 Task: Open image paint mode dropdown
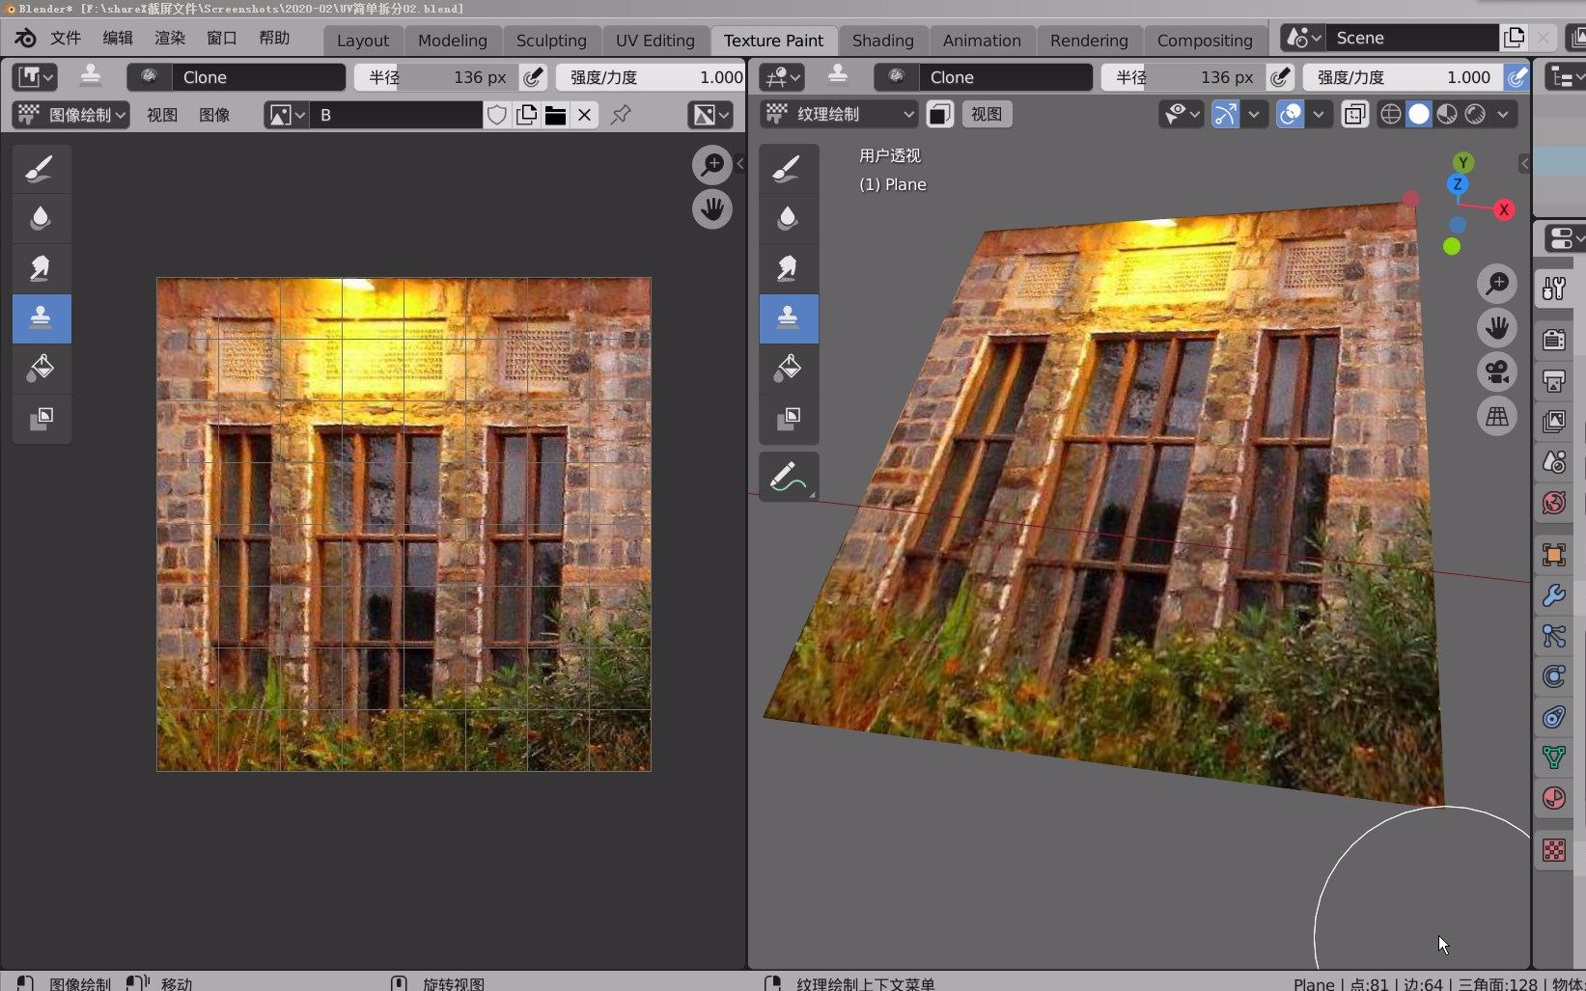[71, 115]
